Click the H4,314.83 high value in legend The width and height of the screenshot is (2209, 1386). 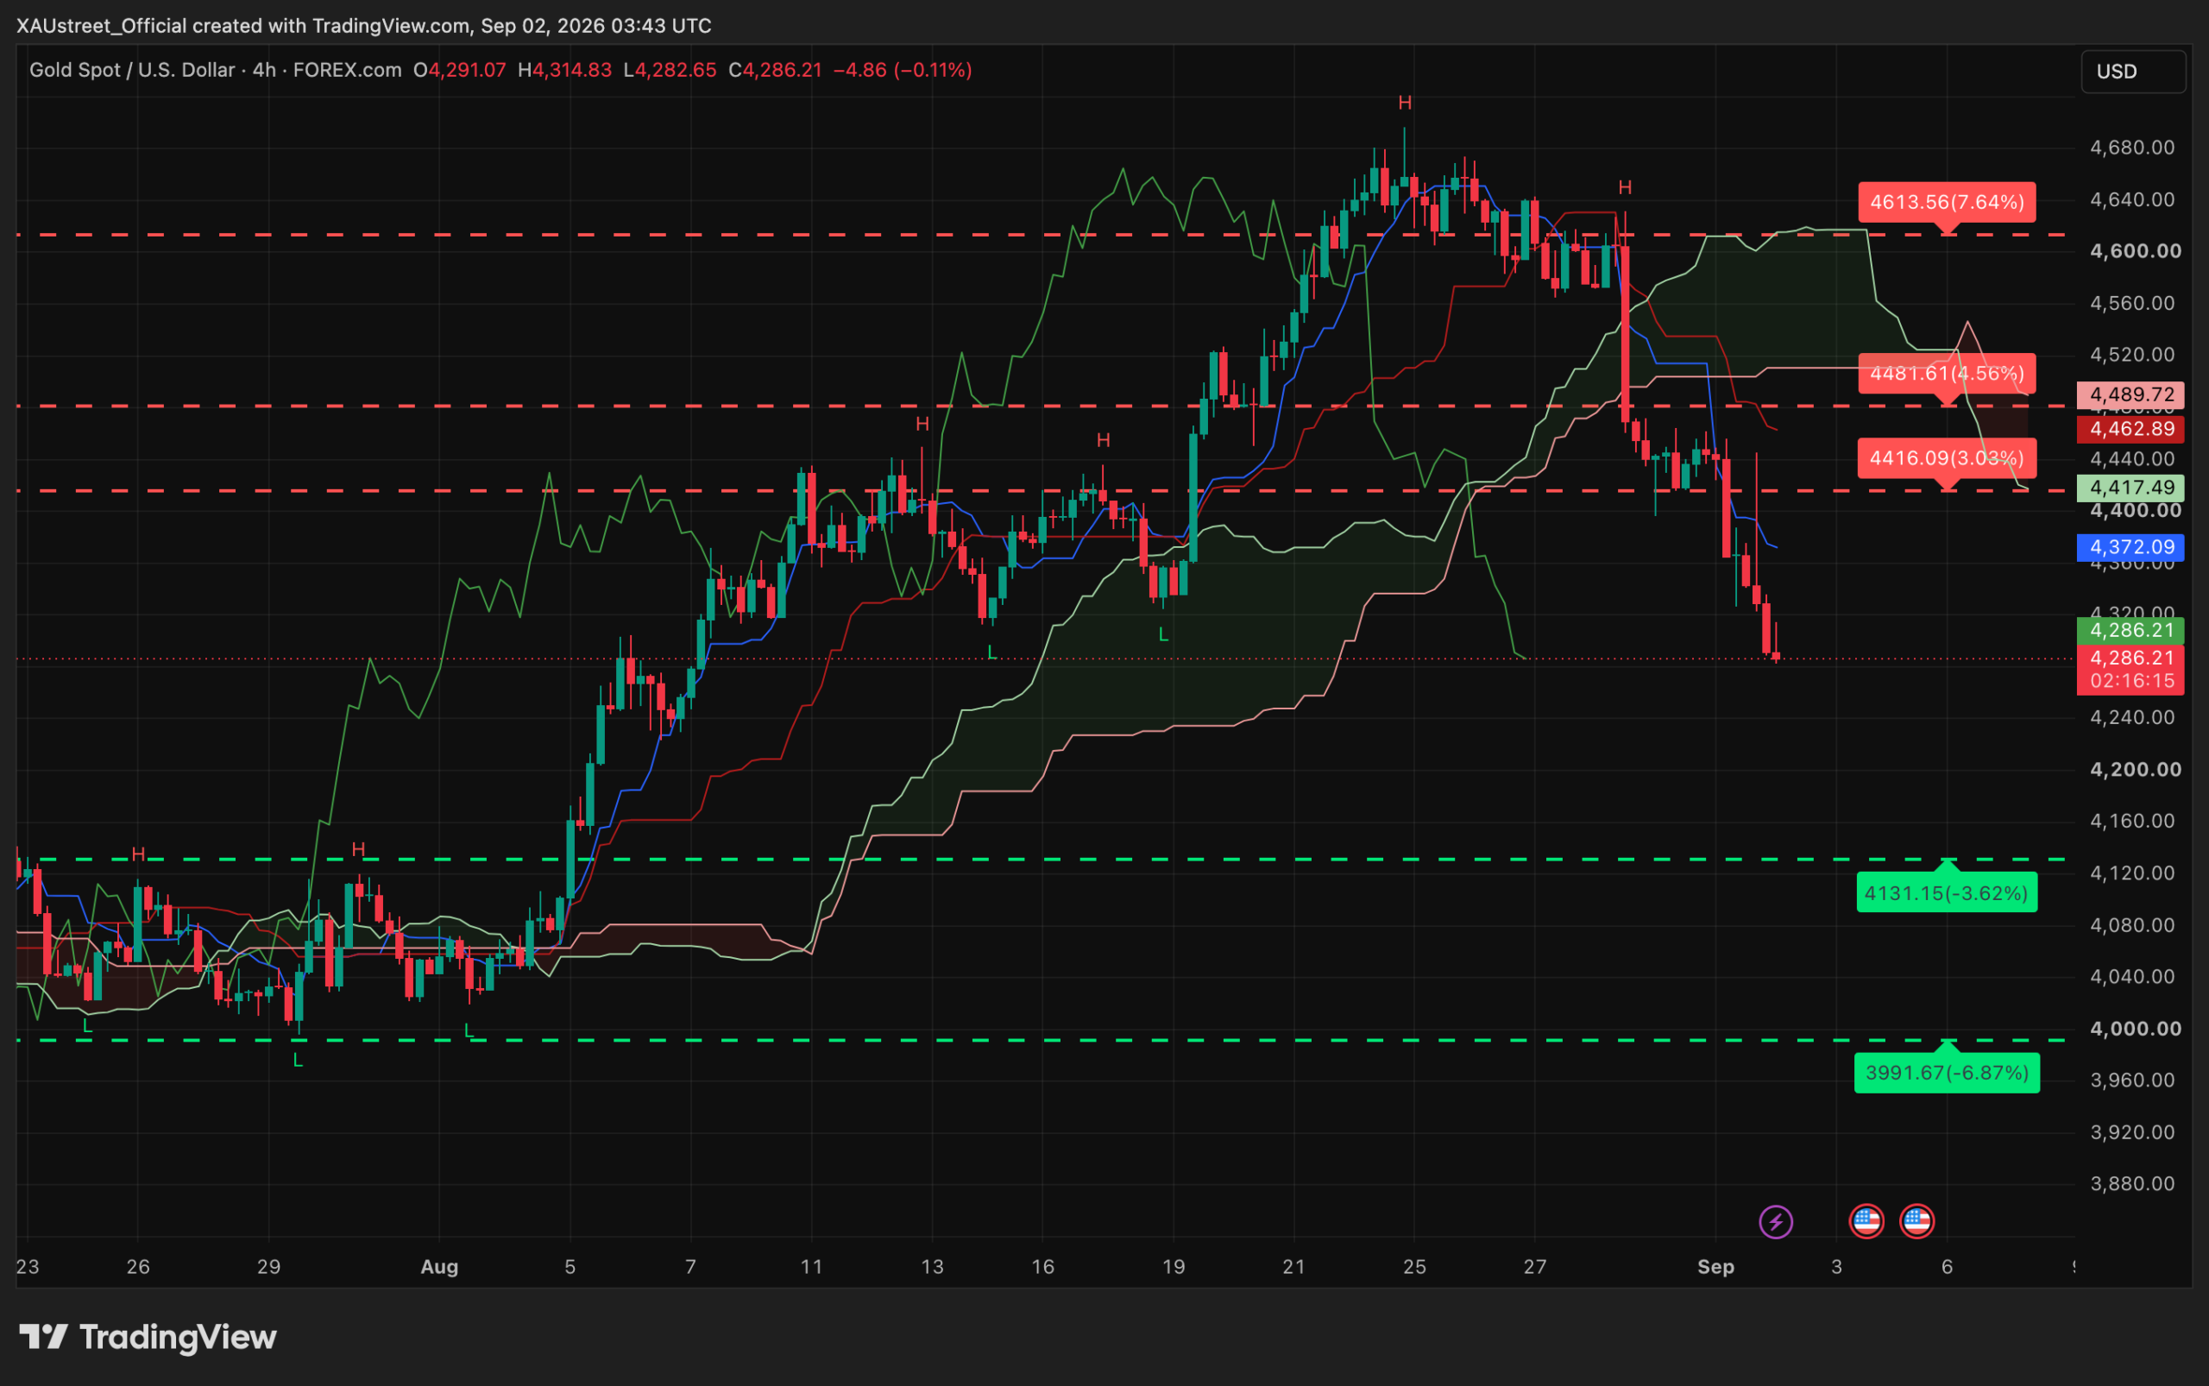point(564,71)
